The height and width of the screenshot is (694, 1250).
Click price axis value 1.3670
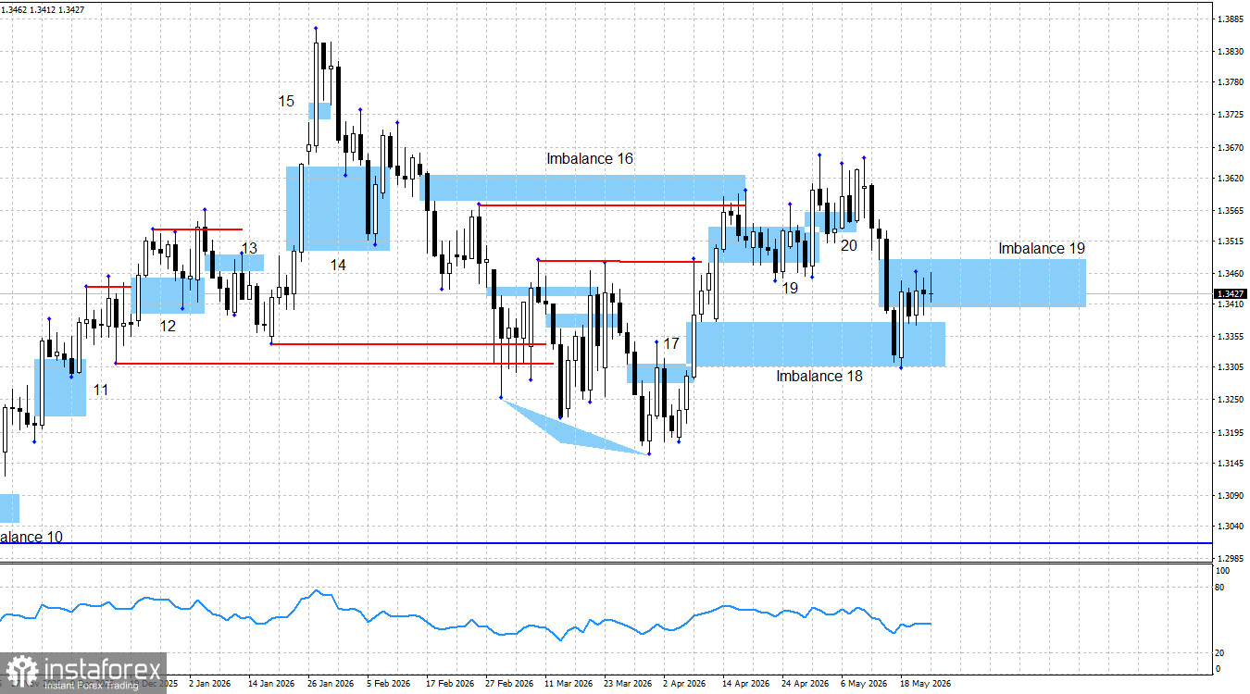[x=1230, y=147]
